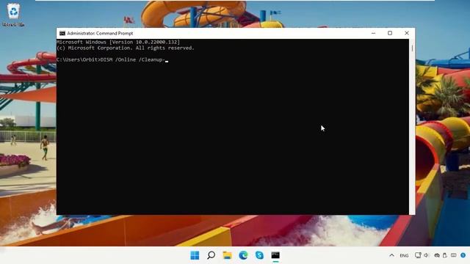Click the 'Microsoft Windows [Version' text line
Viewport: 470px width, 264px height.
[118, 43]
